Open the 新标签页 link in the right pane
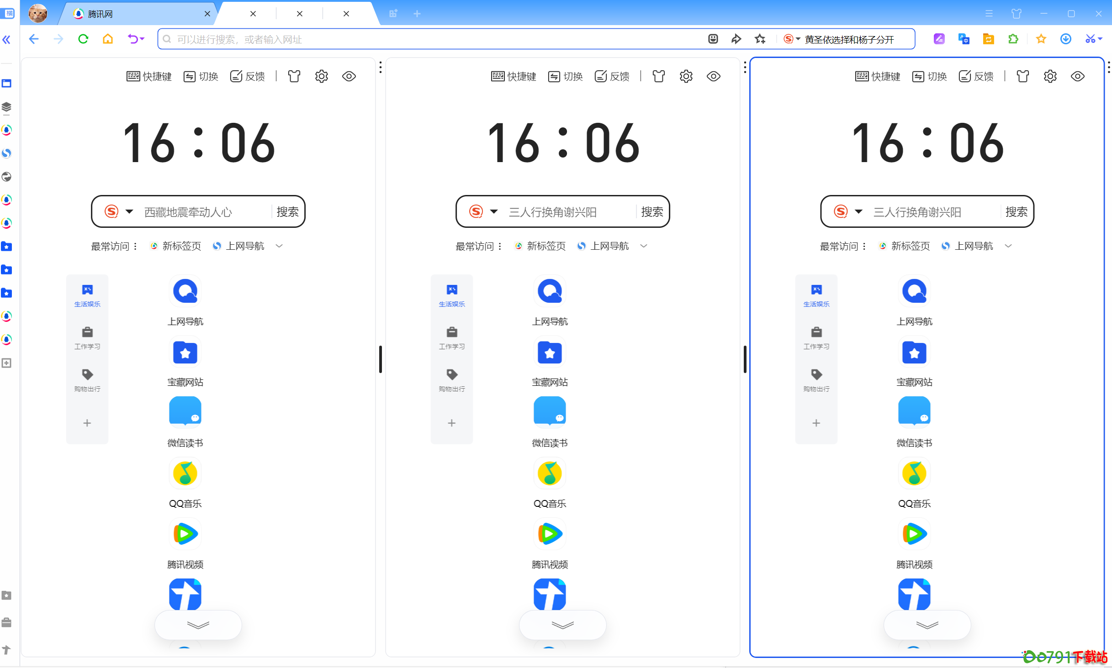1112x668 pixels. coord(910,246)
